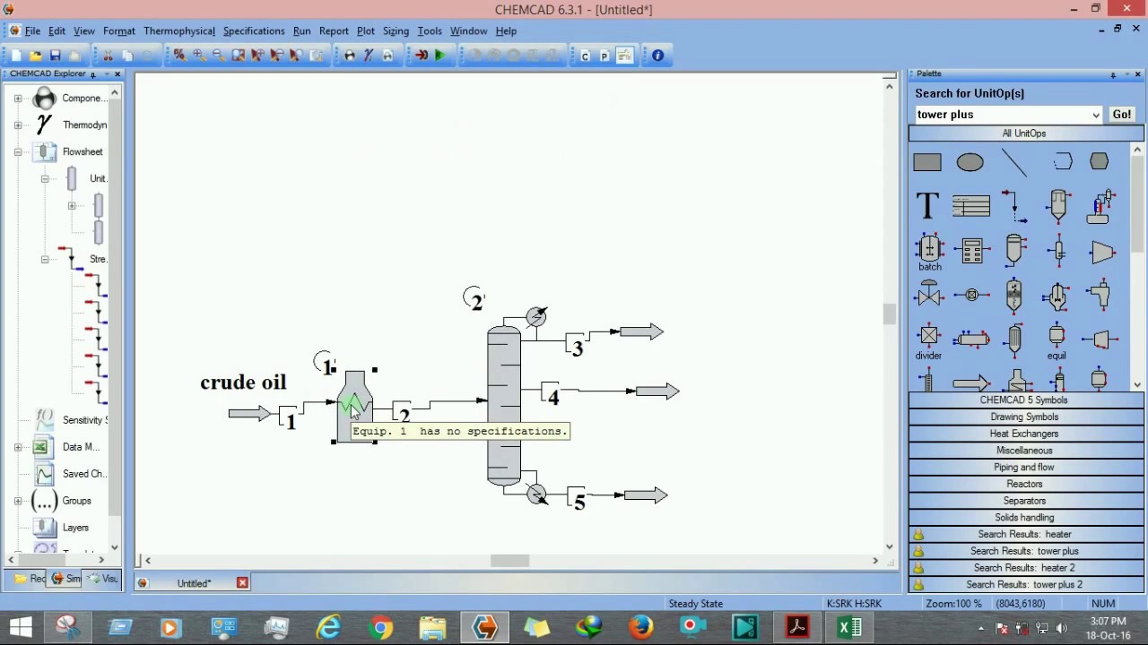Select the divider unit op icon
Image resolution: width=1148 pixels, height=645 pixels.
(x=929, y=341)
